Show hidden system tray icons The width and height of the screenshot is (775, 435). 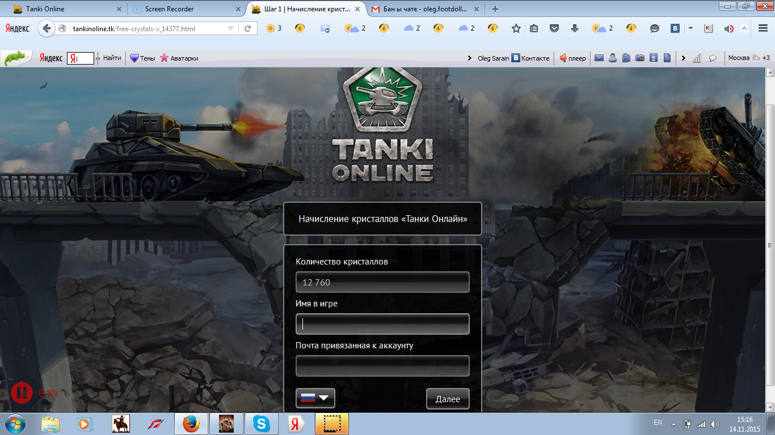point(674,424)
